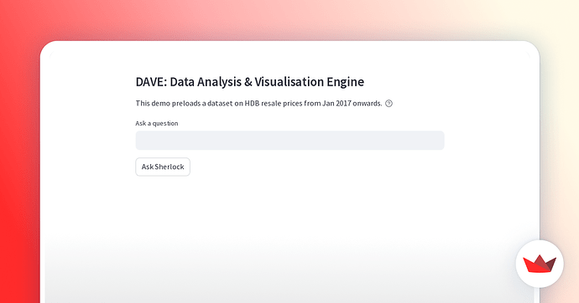The width and height of the screenshot is (579, 303).
Task: Open the Streamlit red crown logo badge
Action: click(540, 264)
